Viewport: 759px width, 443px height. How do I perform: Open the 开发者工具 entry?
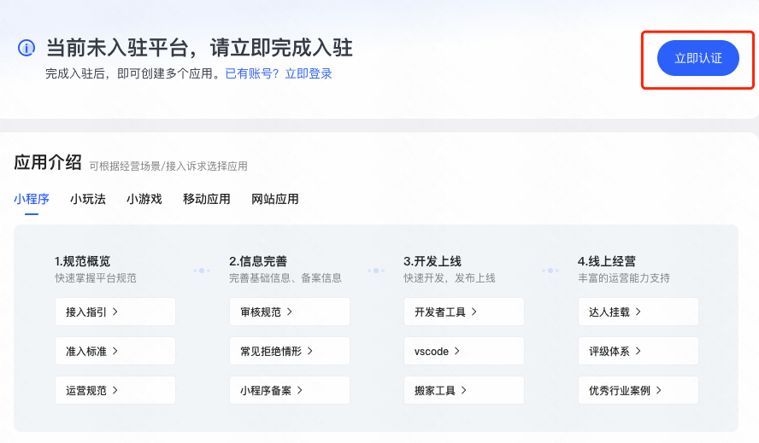point(464,312)
